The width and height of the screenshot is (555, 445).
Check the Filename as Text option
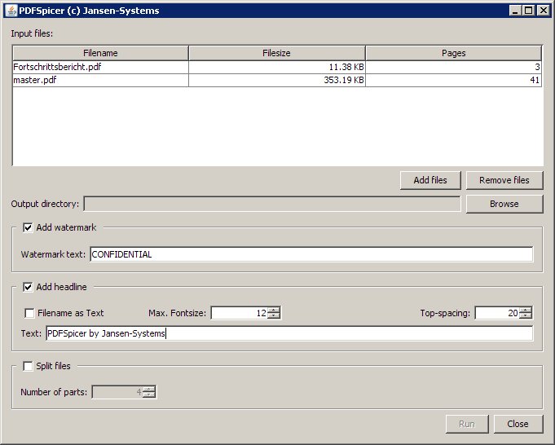pos(30,313)
